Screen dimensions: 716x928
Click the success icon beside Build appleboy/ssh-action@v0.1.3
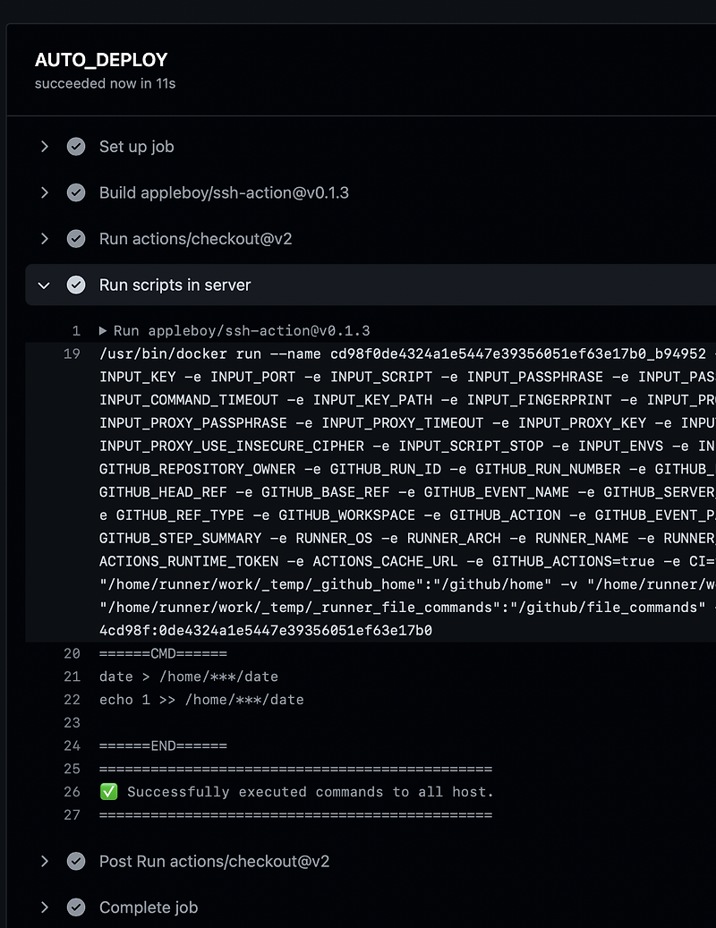coord(76,192)
